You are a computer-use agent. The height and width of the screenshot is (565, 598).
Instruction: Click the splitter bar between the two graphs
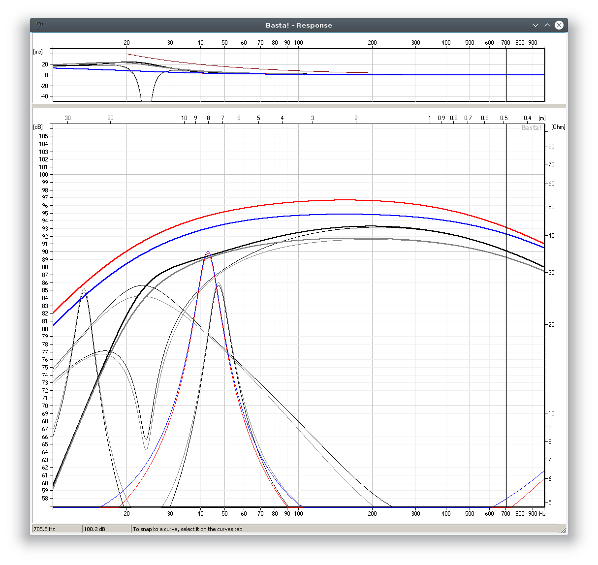point(299,106)
